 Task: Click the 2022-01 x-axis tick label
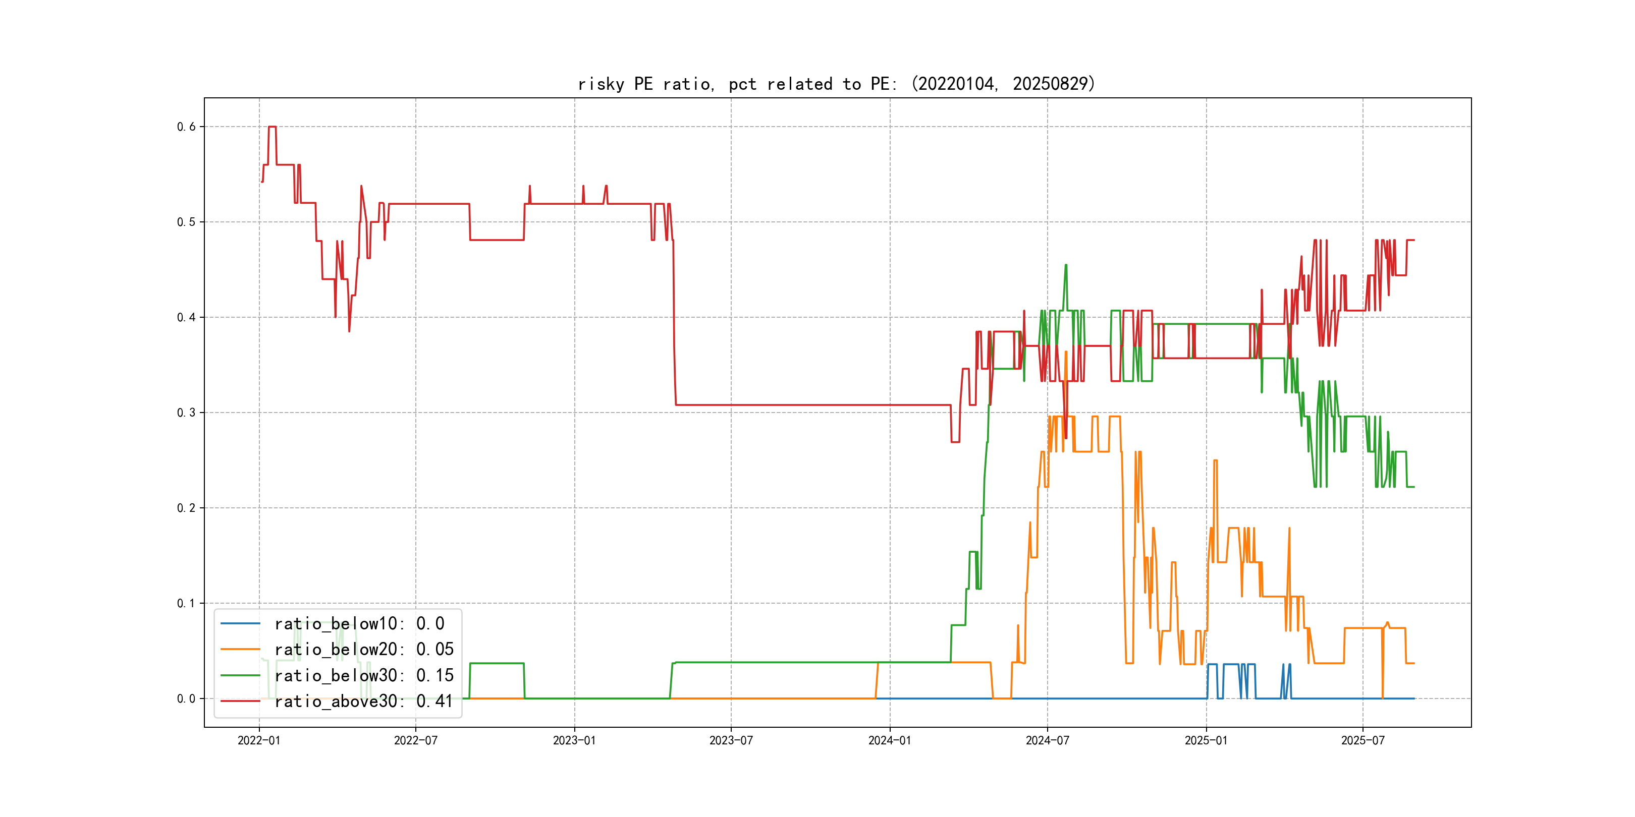point(258,740)
